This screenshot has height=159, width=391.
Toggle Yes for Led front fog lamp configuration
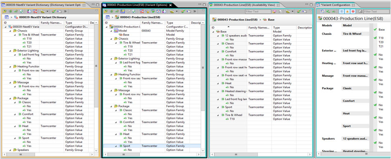click(381, 59)
